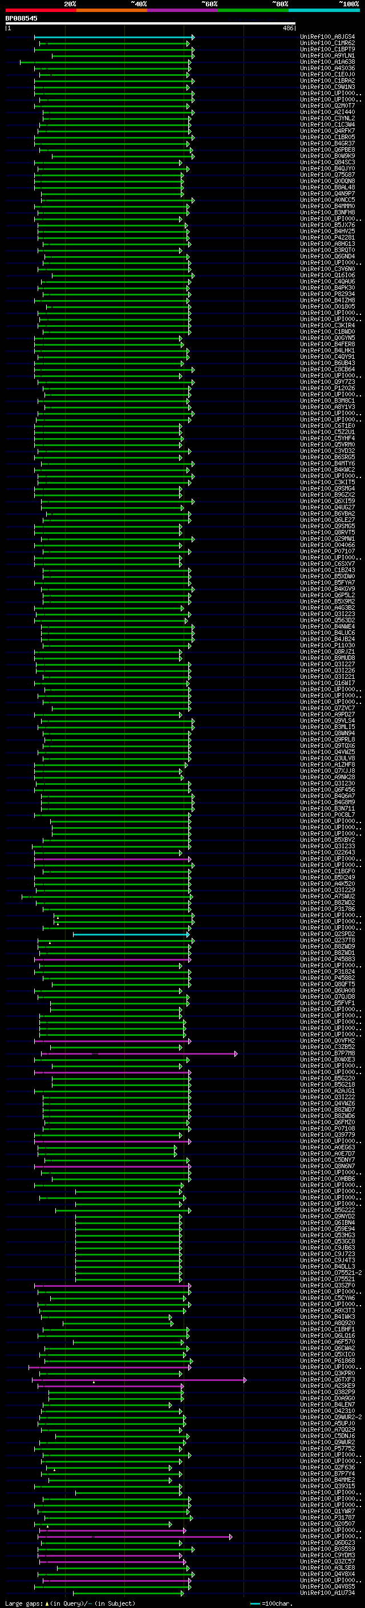Select the UniRef100_Q4N9P7 label
This screenshot has height=1608, width=365.
(327, 193)
